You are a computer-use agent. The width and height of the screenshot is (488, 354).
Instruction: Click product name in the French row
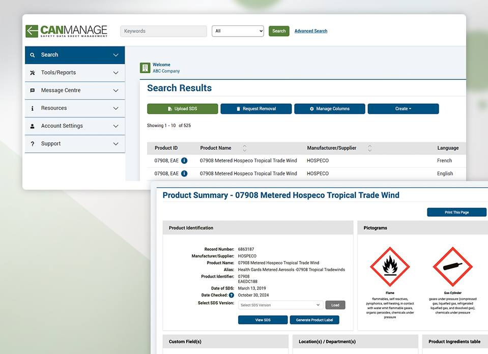click(248, 161)
